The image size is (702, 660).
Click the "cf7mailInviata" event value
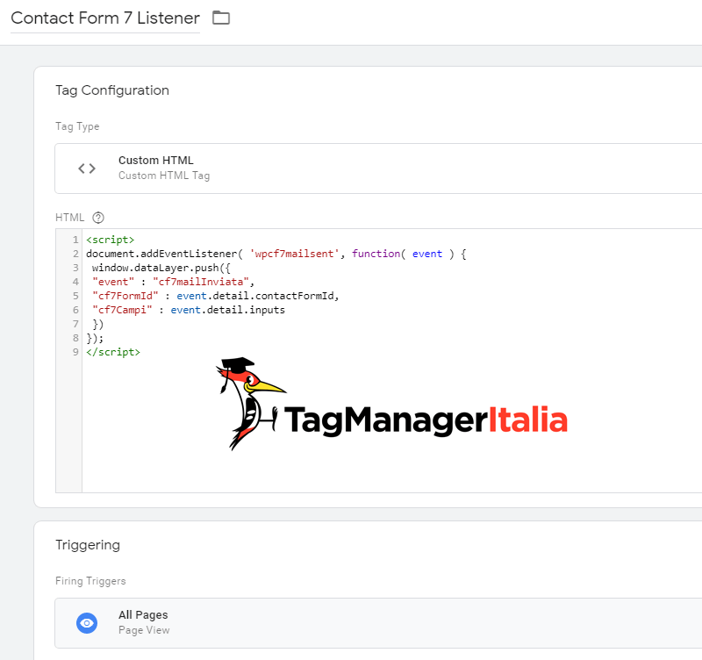coord(201,282)
